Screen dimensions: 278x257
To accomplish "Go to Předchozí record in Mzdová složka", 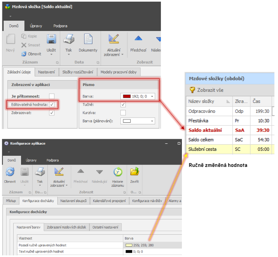I will coord(138,38).
